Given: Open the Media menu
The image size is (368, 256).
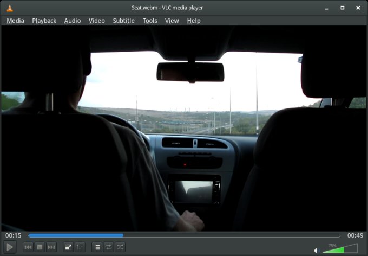Looking at the screenshot, I should (x=15, y=21).
